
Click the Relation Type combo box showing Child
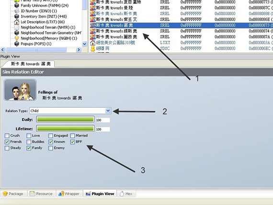[70, 111]
